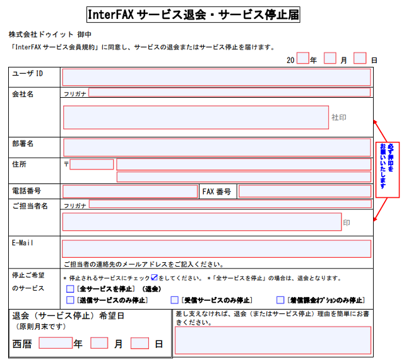The width and height of the screenshot is (404, 360).
Task: Click the 希望日 month field
Action: 99,343
